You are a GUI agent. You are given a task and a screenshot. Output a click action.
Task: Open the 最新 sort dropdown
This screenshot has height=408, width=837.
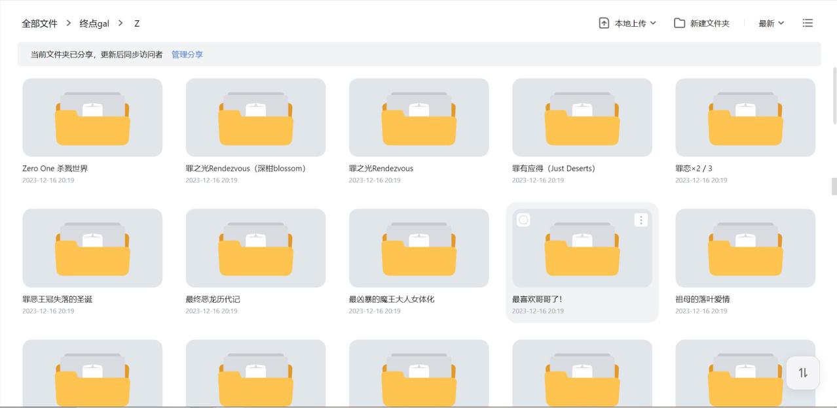coord(772,23)
